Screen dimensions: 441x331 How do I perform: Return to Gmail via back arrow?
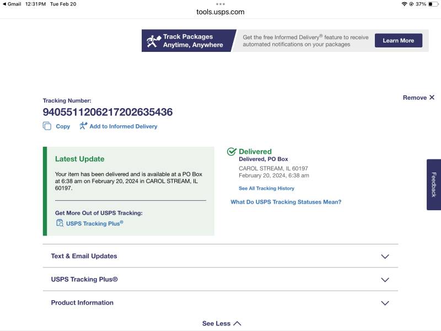(4, 4)
